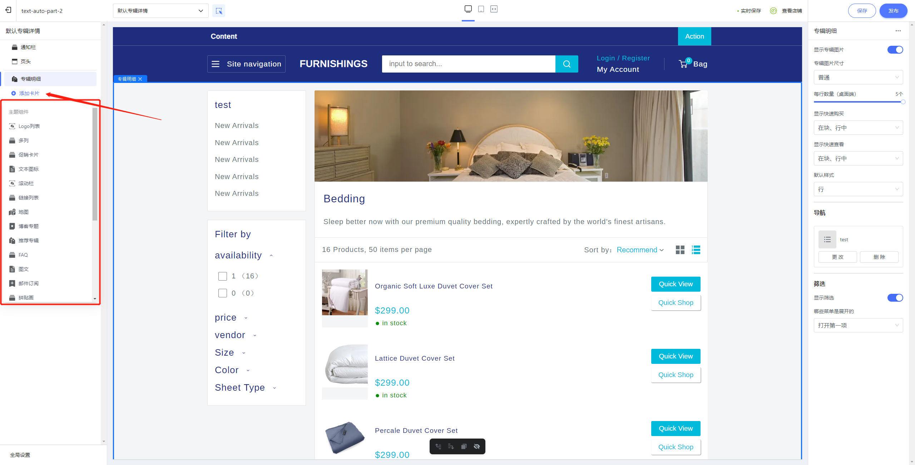Click 添加卡片 link
This screenshot has height=465, width=915.
29,93
